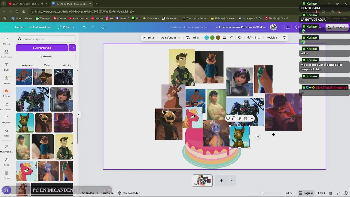The height and width of the screenshot is (197, 350).
Task: Open add-page options dropdown arrow
Action: tap(232, 181)
